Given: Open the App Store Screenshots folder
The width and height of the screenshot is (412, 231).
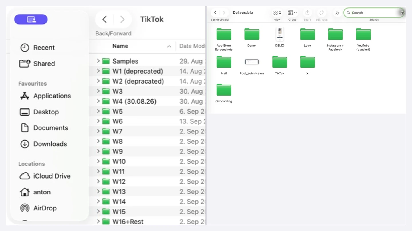Looking at the screenshot, I should pos(224,39).
